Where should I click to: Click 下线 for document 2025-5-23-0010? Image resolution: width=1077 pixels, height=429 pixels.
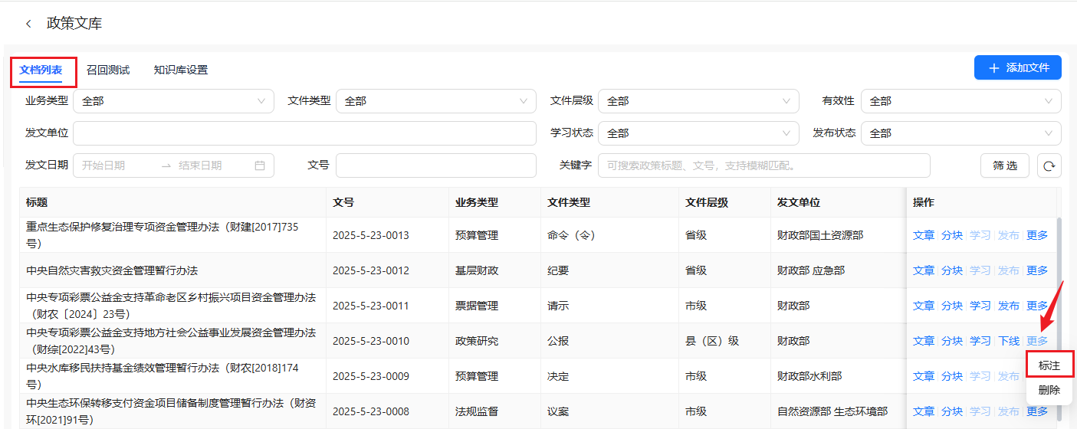click(x=1008, y=341)
